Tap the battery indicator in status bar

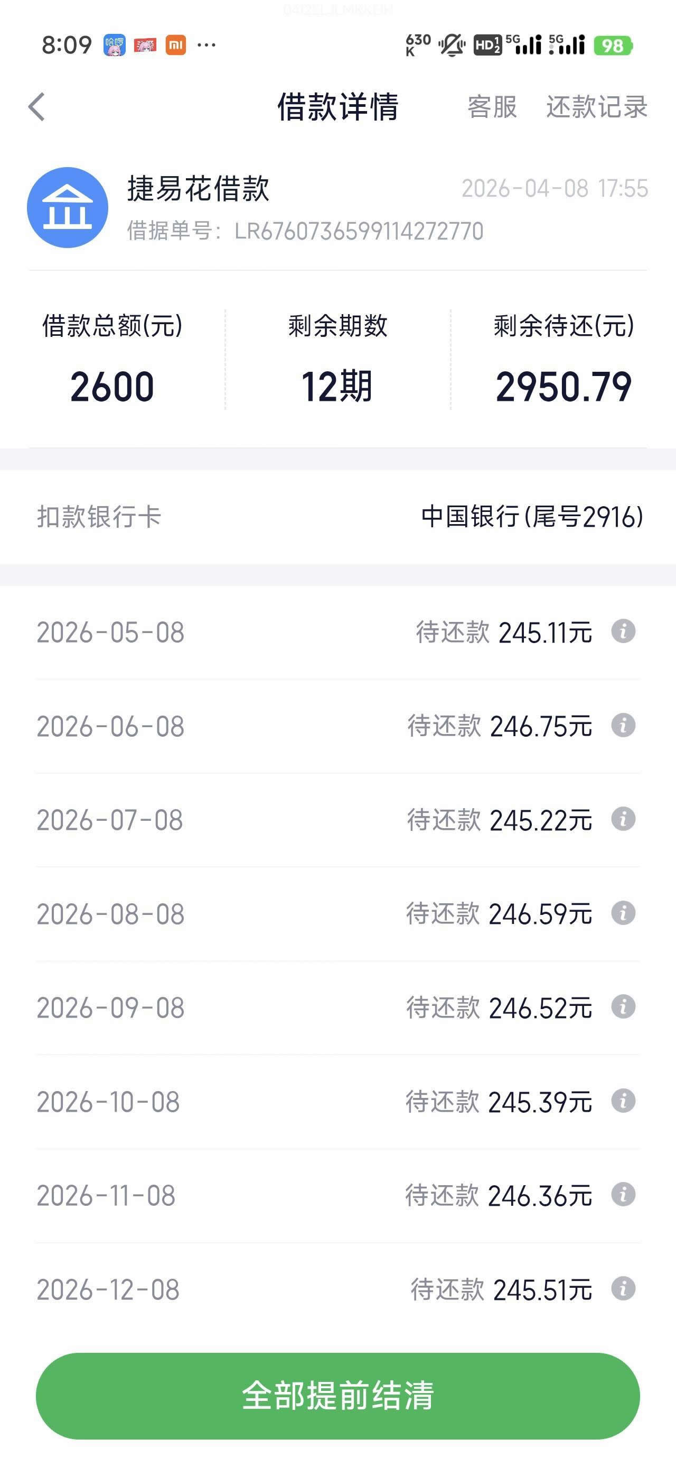[x=613, y=45]
